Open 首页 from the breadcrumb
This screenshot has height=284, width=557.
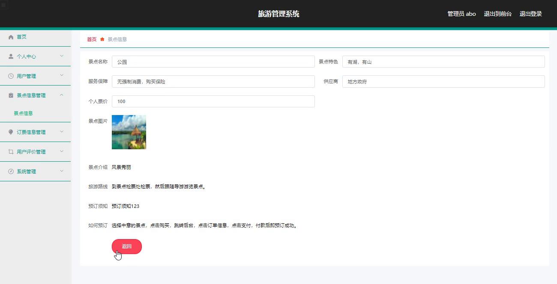pos(91,39)
